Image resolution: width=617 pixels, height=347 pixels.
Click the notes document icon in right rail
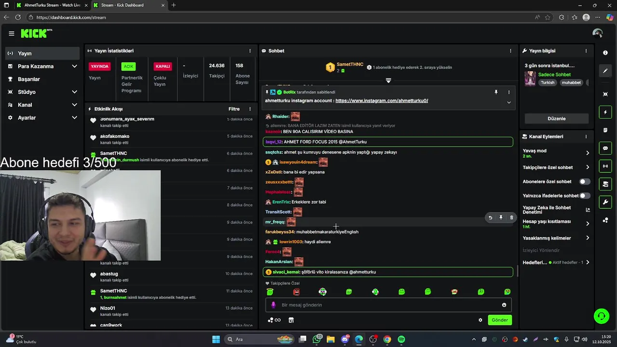(605, 130)
